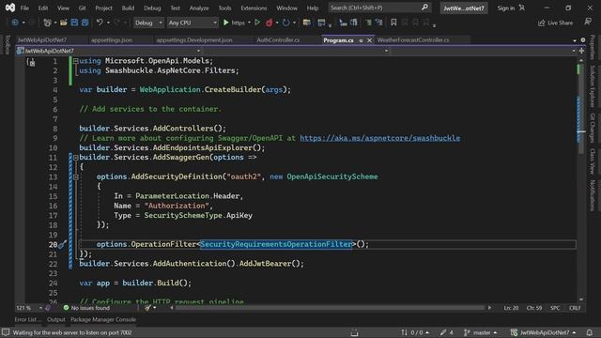Click the Visual Studio logo icon
Screen dimensions: 601x338
coord(10,8)
